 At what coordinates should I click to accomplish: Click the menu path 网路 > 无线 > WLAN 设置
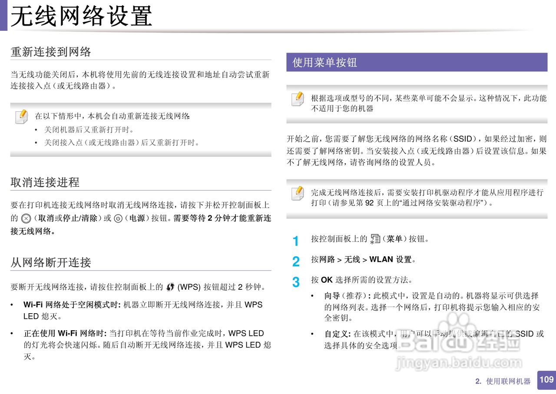pos(366,259)
